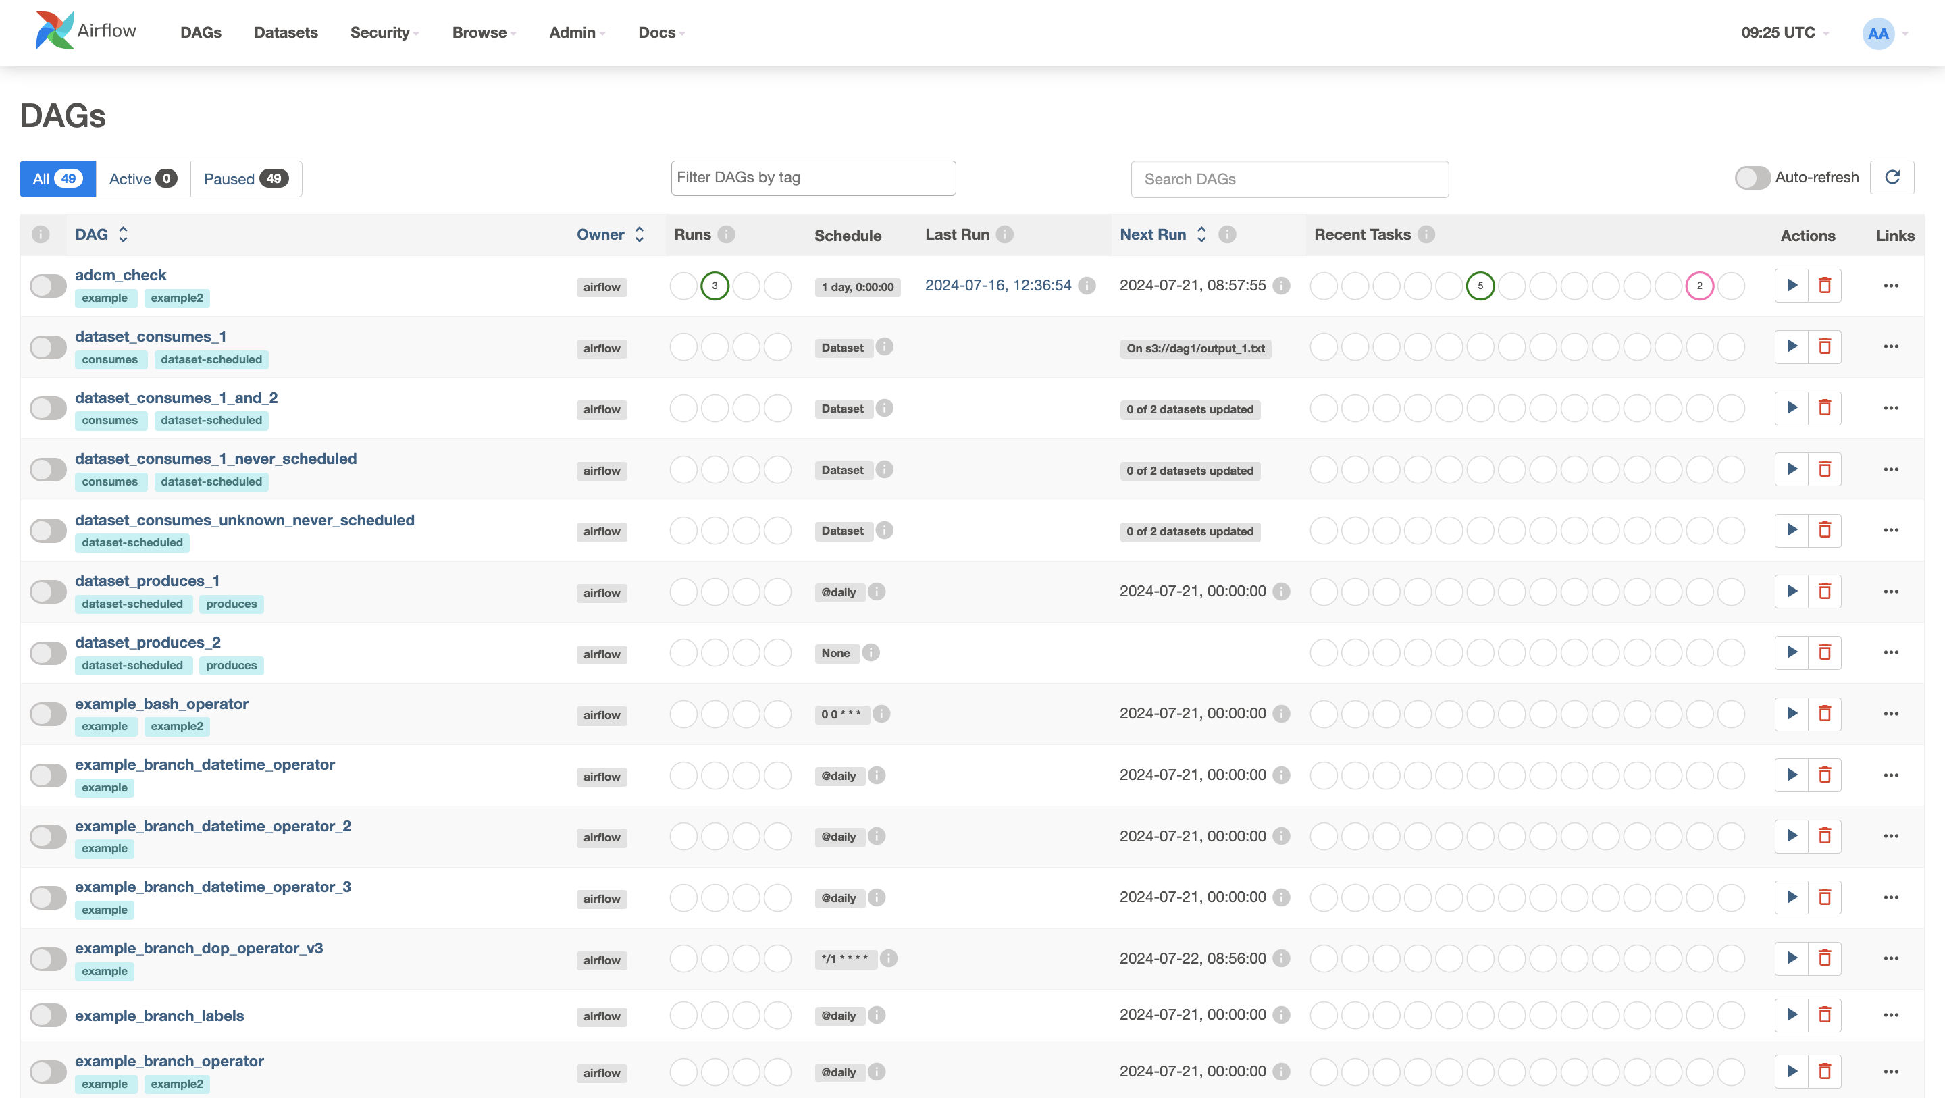Select Datasets in the navigation bar

(286, 32)
